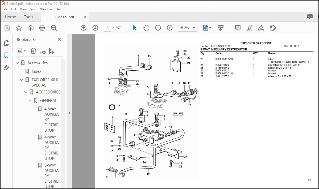The height and width of the screenshot is (189, 319).
Task: Find the current bookmark icon
Action: coord(52,51)
